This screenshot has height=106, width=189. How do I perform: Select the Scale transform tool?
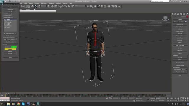[x=39, y=6]
